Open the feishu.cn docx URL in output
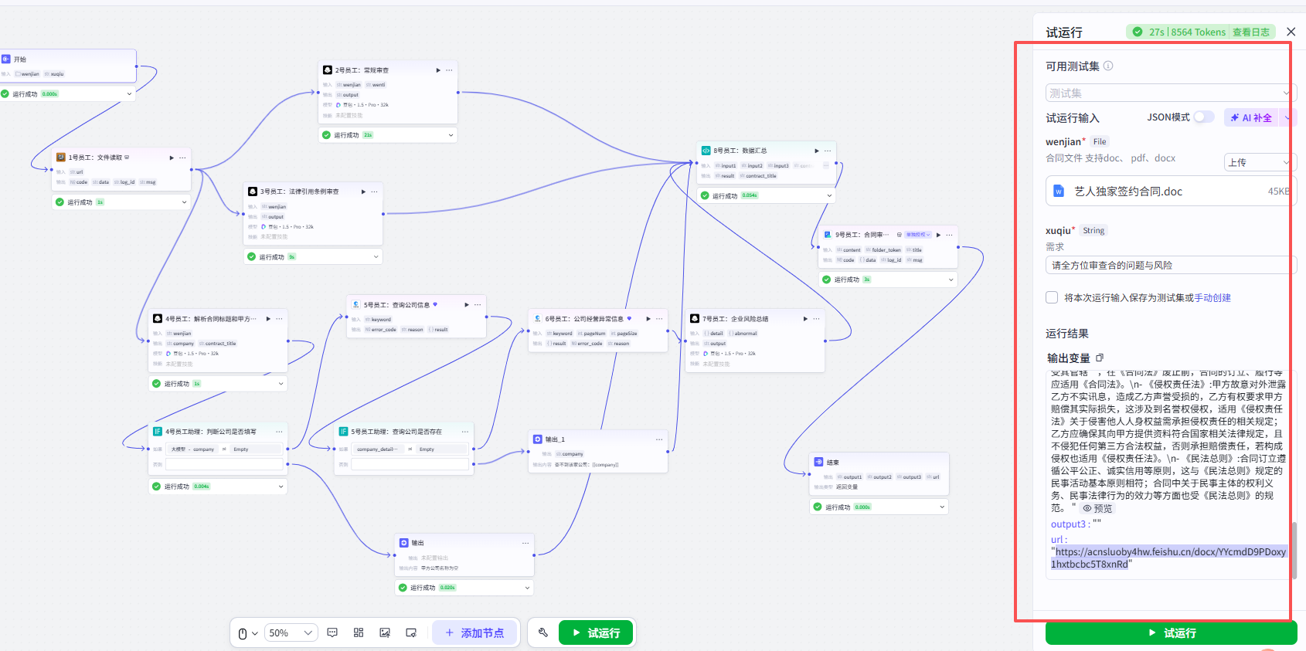1306x651 pixels. click(1168, 558)
